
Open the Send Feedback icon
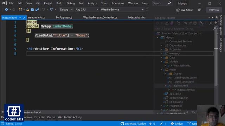click(199, 10)
